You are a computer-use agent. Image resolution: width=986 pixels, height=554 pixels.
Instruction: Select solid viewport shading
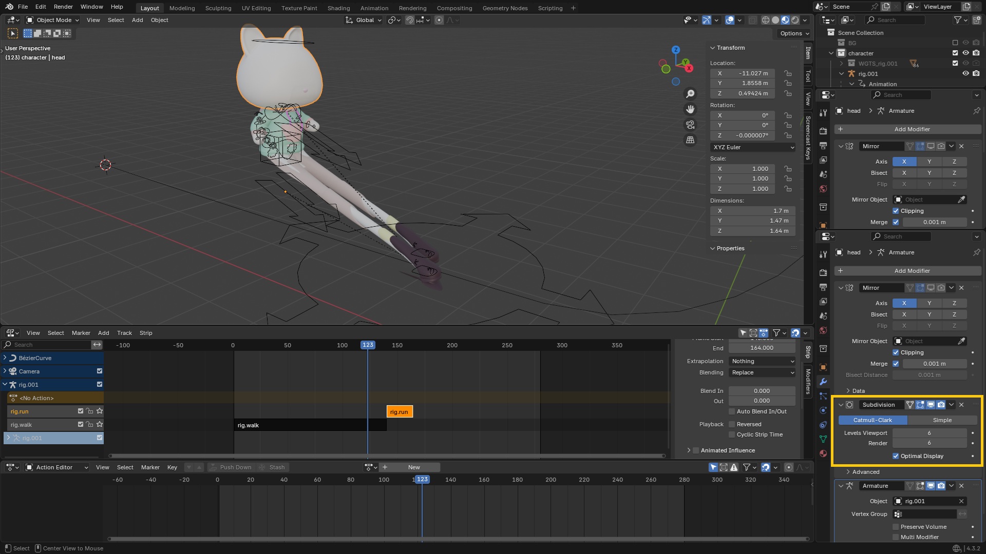775,20
